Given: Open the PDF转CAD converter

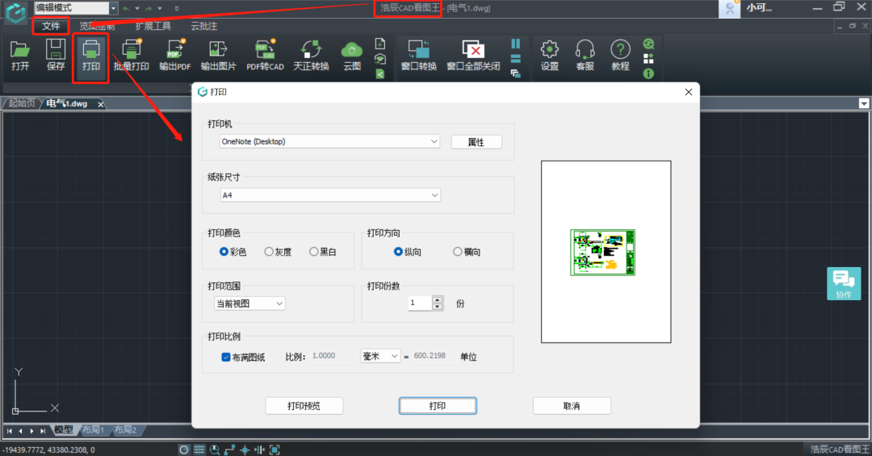Looking at the screenshot, I should click(266, 55).
